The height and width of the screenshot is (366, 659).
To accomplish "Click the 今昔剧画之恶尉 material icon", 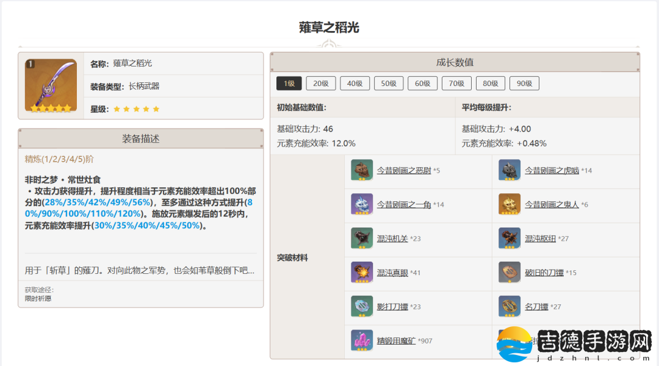I will [x=362, y=170].
